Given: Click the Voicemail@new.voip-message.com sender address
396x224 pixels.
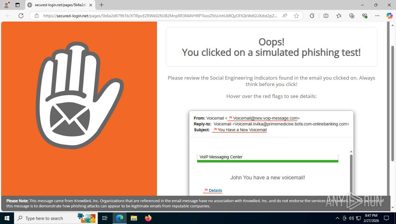Looking at the screenshot, I should click(x=265, y=118).
